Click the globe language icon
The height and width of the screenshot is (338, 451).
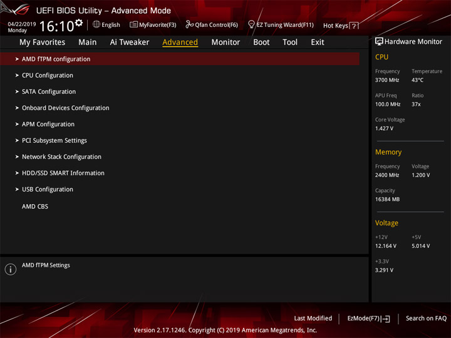point(96,24)
